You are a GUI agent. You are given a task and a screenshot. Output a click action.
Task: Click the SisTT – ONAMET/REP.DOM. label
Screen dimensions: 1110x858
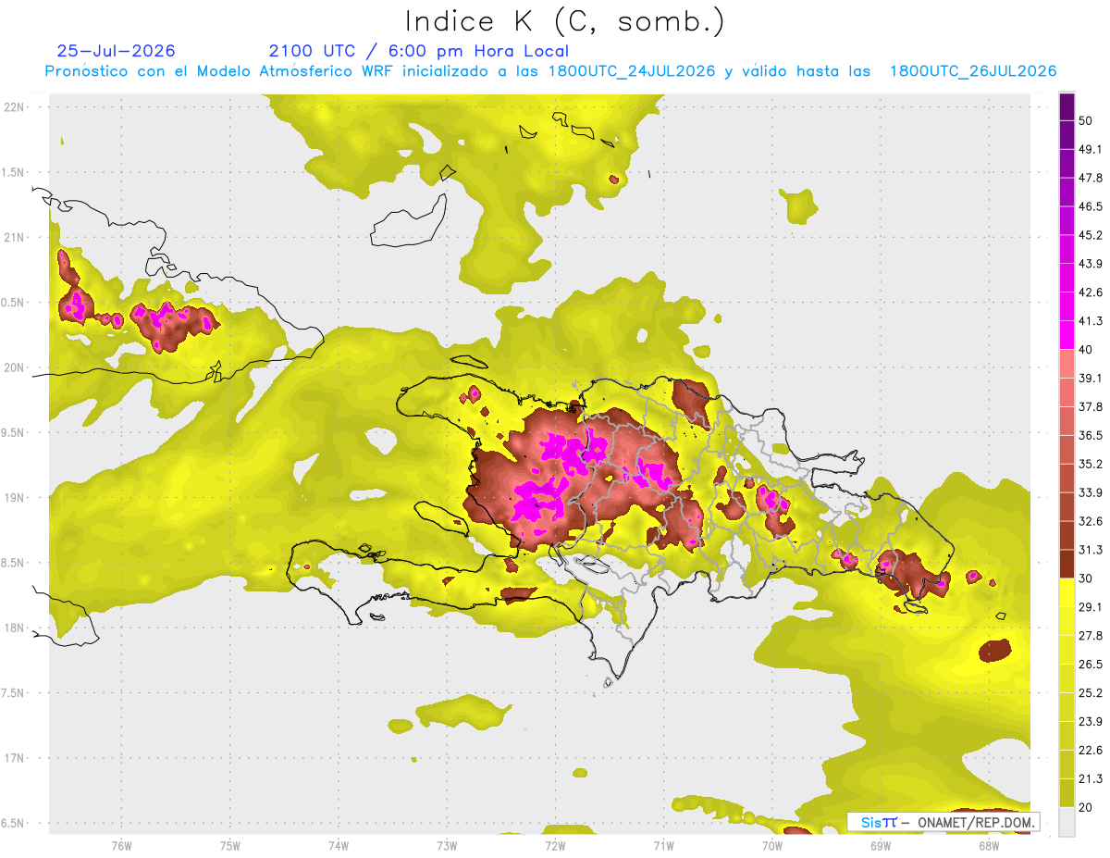(x=943, y=822)
